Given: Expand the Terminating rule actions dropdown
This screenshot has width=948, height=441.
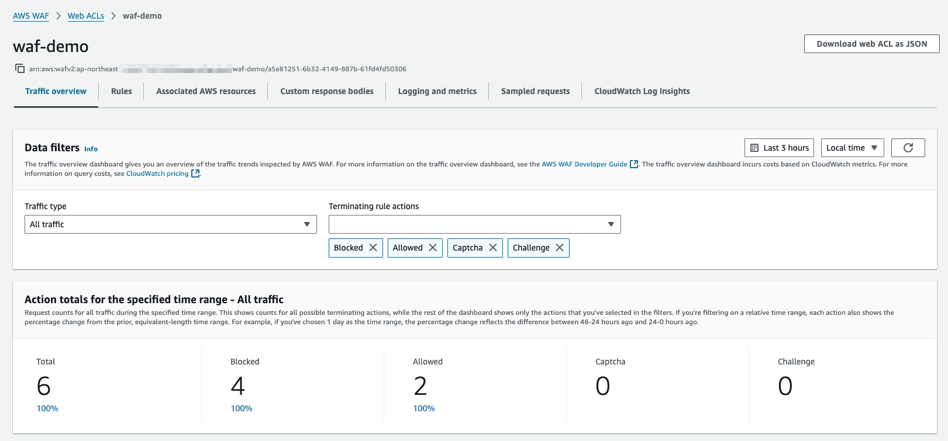Looking at the screenshot, I should click(x=475, y=224).
